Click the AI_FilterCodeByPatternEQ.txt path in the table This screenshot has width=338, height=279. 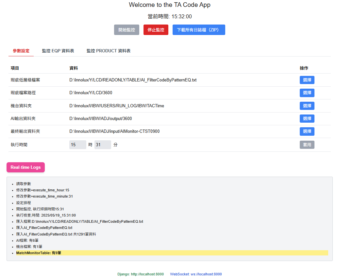tap(132, 80)
